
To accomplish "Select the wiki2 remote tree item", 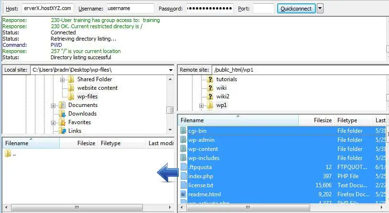I will coord(223,96).
